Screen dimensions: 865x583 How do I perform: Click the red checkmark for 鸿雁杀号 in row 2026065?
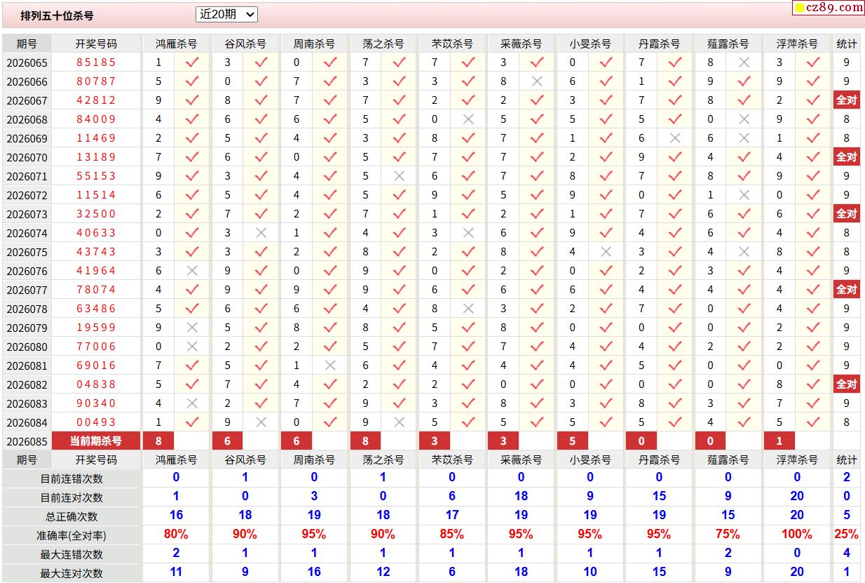coord(192,62)
